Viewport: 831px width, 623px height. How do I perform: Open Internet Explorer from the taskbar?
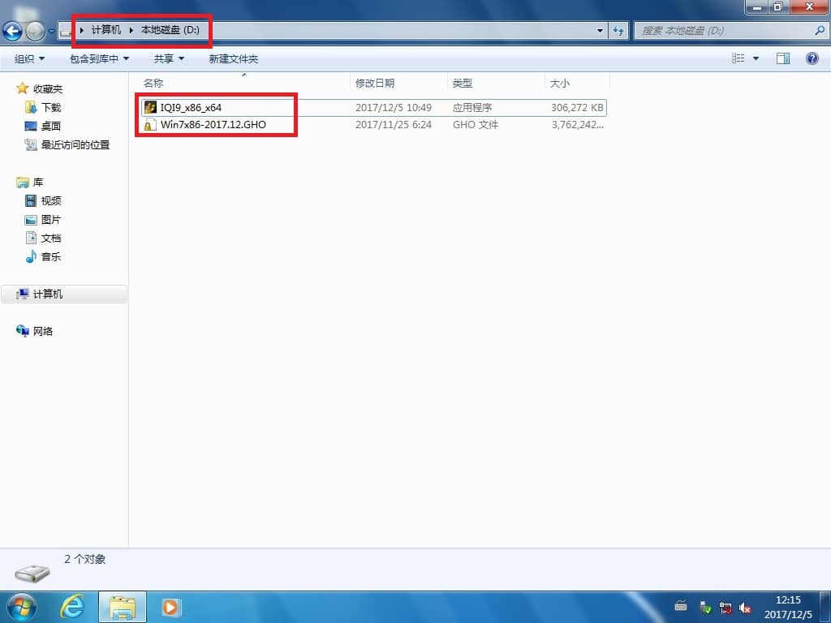[72, 606]
